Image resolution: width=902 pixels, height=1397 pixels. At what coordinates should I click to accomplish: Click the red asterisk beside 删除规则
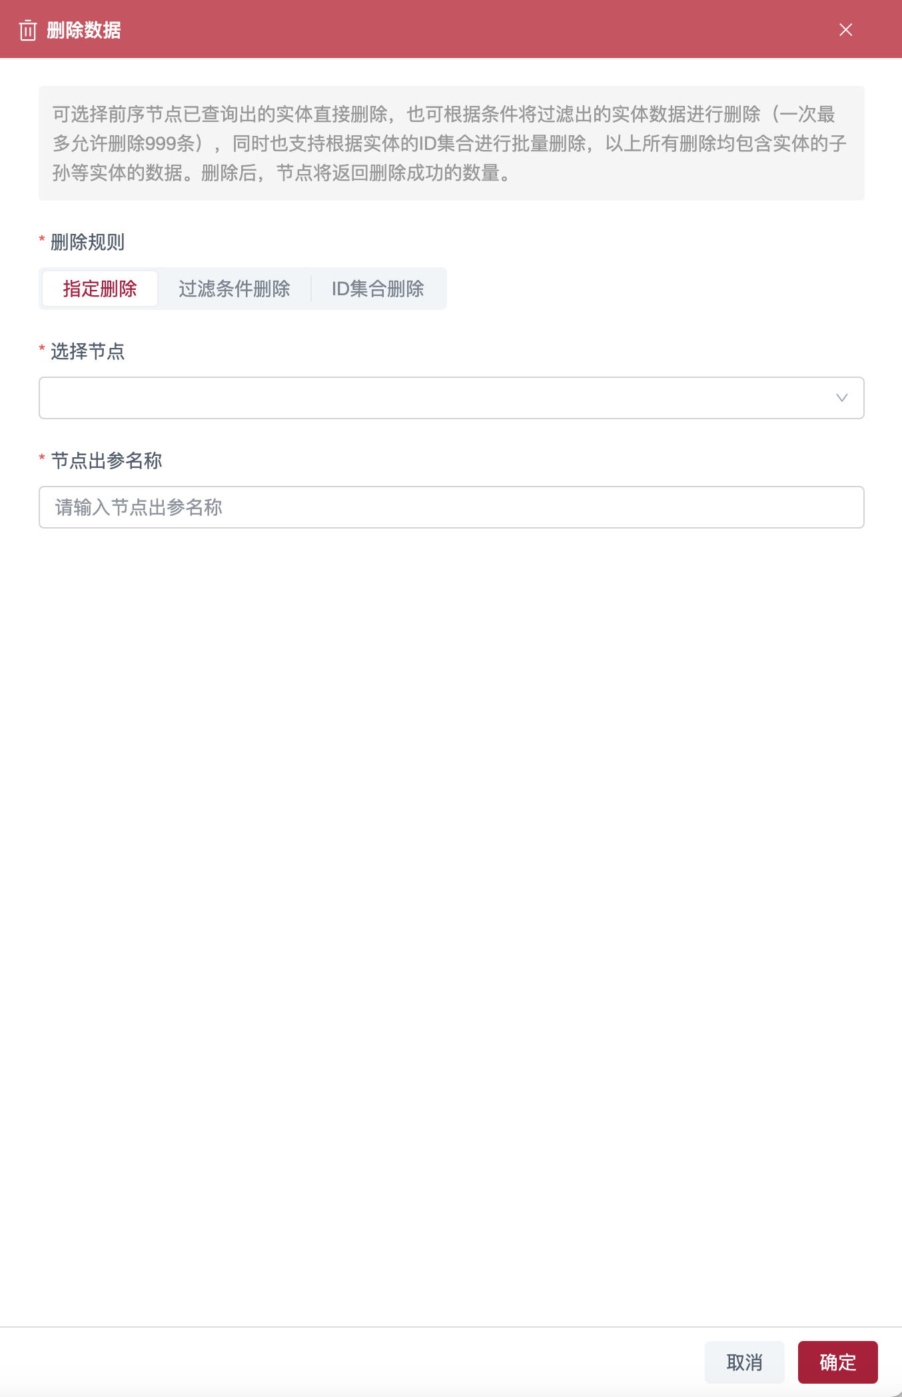coord(42,239)
